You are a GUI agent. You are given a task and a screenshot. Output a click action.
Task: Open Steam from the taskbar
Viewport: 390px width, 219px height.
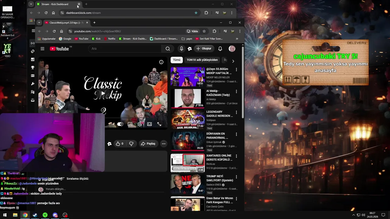(35, 215)
